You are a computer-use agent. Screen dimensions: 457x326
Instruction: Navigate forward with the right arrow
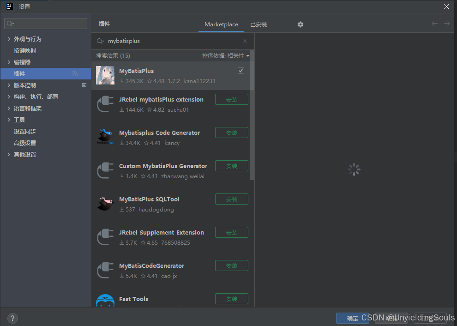coord(447,24)
